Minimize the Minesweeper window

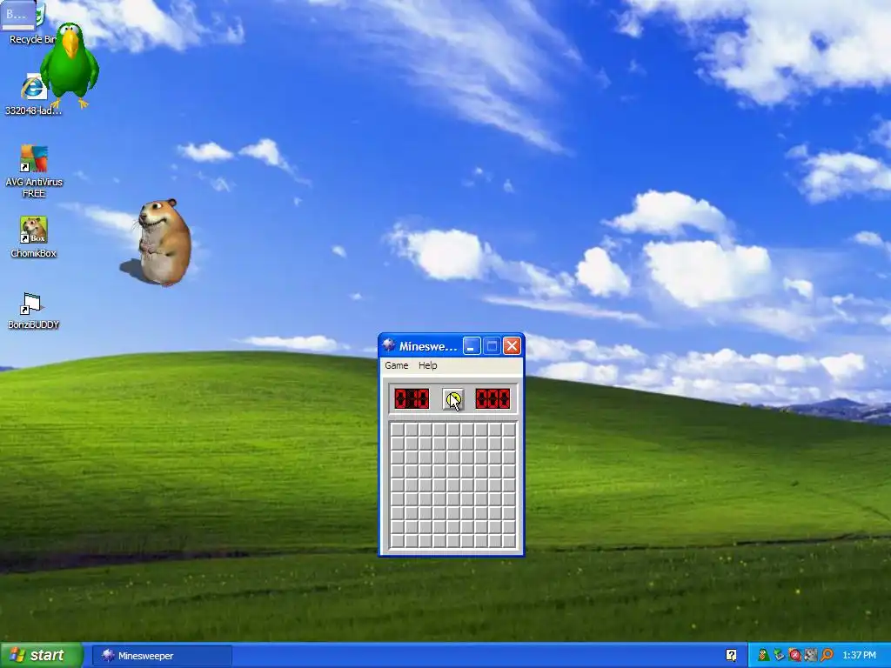click(472, 345)
